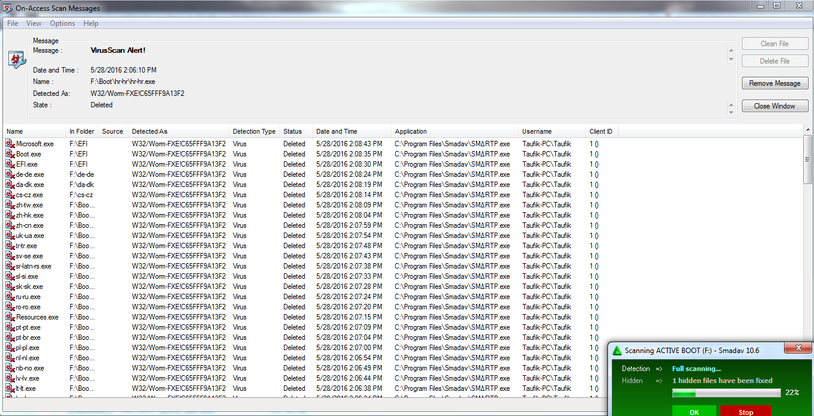Click the Remove Message button
The height and width of the screenshot is (416, 814).
coord(774,83)
